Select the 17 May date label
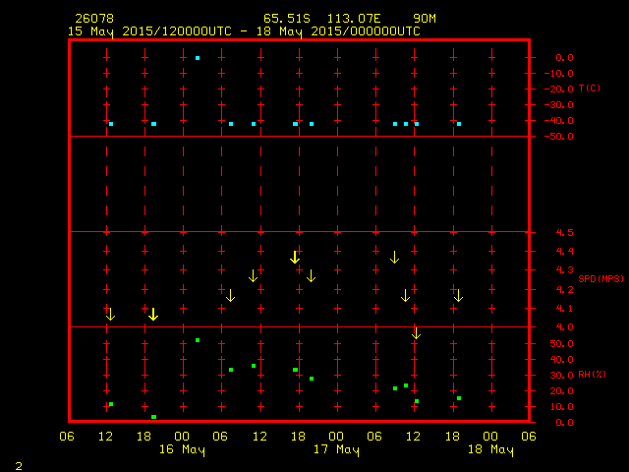 point(336,450)
